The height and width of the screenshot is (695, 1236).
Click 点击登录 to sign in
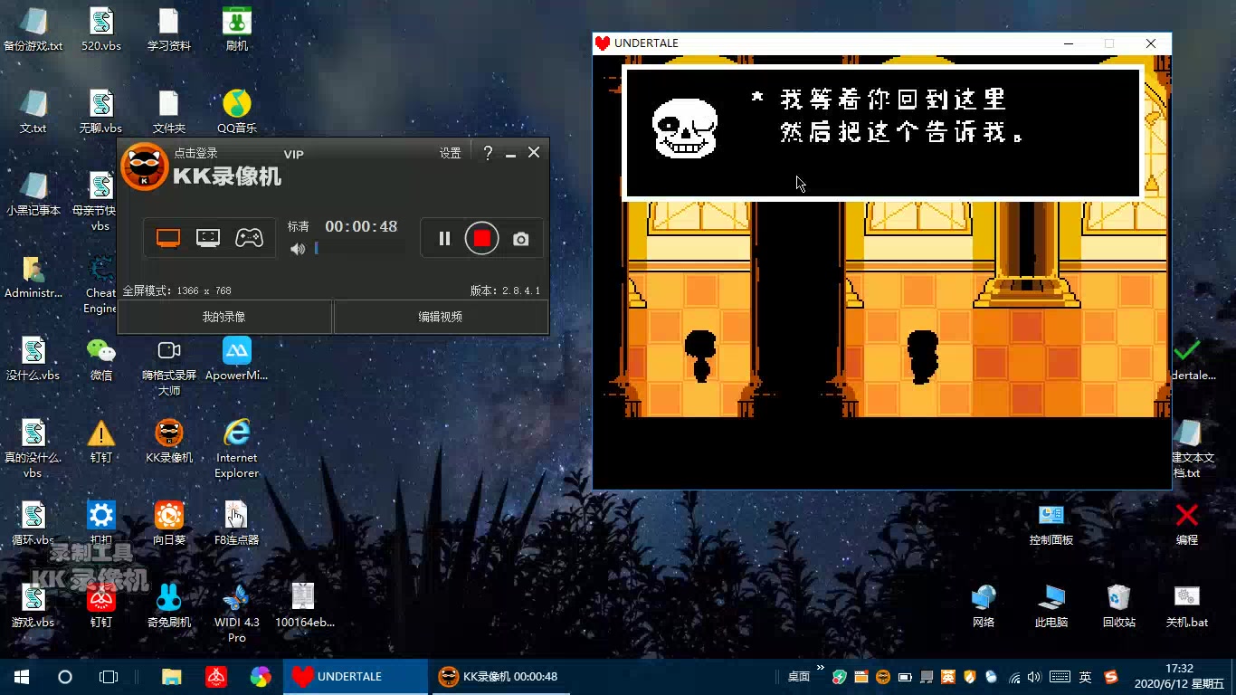coord(196,153)
